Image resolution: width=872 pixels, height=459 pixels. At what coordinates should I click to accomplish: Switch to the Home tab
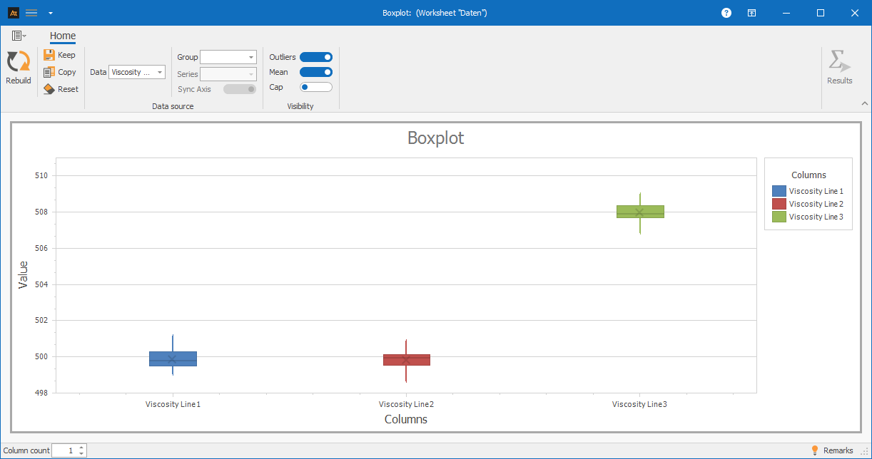coord(63,36)
